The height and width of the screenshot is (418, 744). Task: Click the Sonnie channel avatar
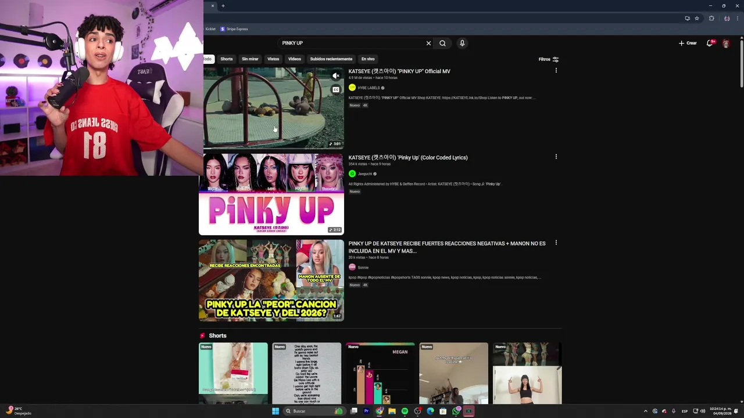352,267
